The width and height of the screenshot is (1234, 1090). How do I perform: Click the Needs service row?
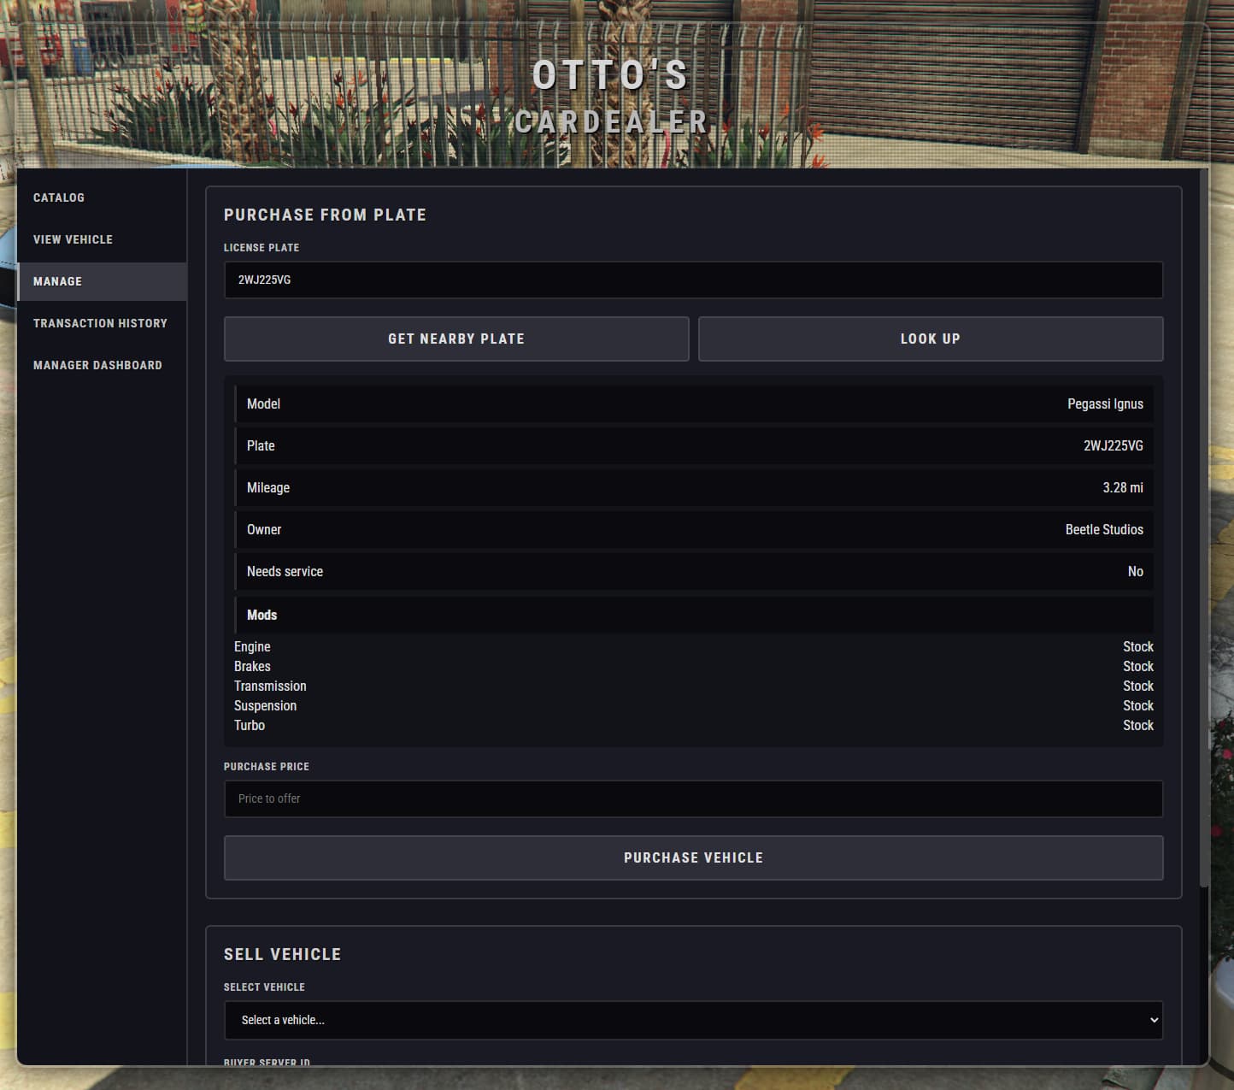694,571
